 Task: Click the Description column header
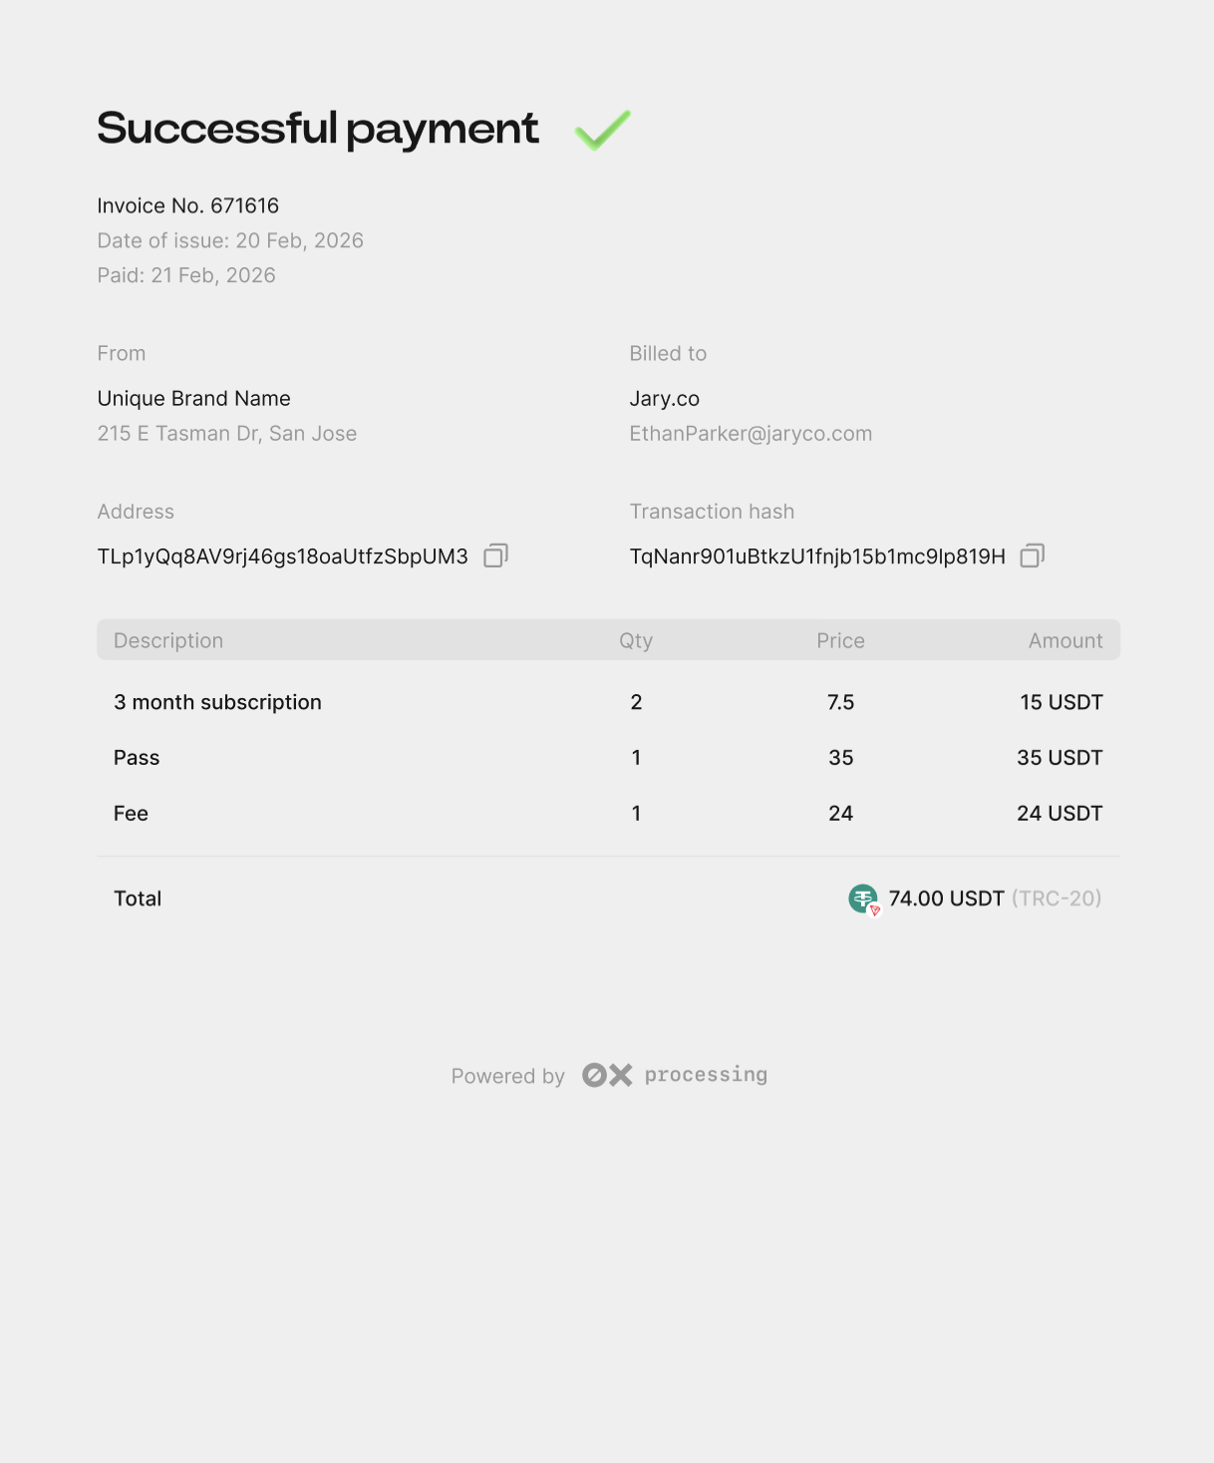(x=168, y=641)
